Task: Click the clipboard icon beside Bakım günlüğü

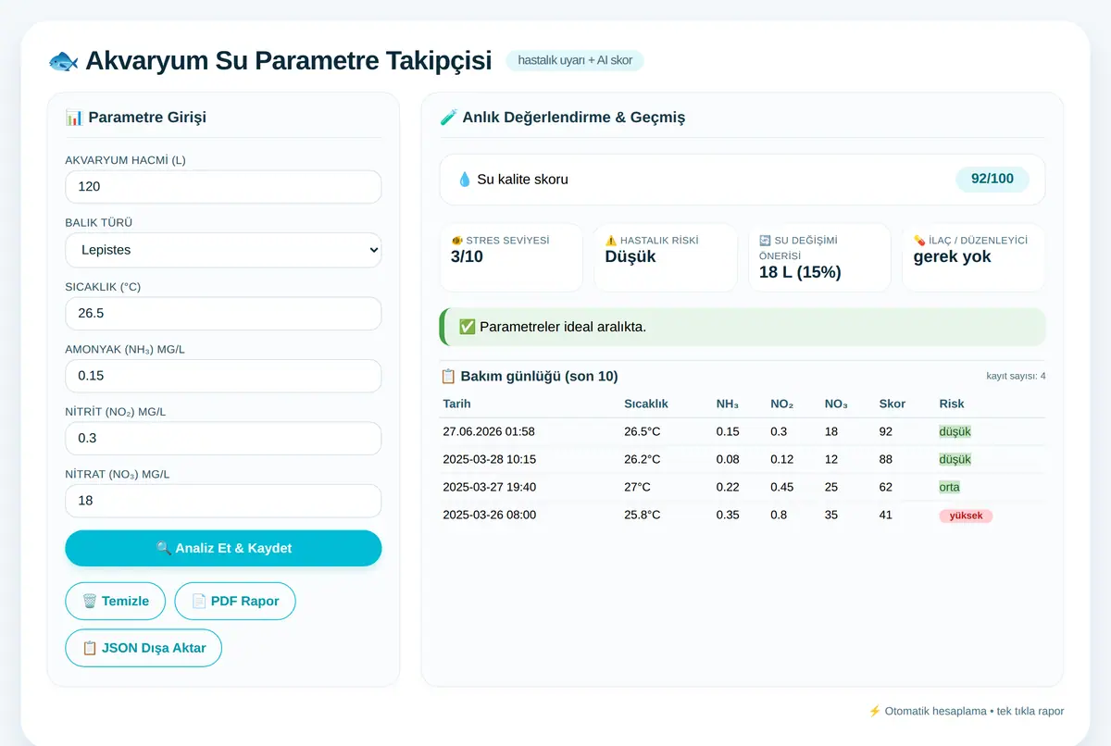Action: 448,376
